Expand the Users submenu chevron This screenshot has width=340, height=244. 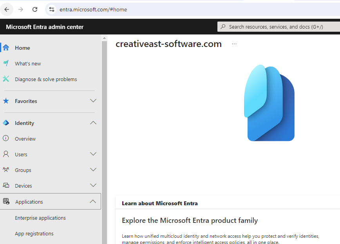click(93, 154)
